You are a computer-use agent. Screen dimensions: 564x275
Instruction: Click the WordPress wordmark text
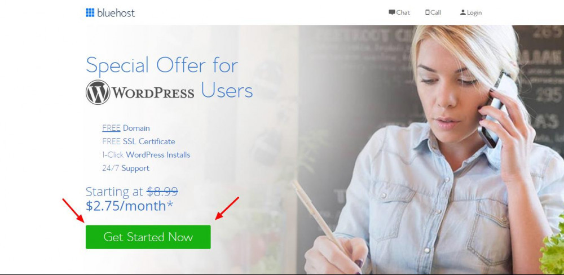click(153, 93)
